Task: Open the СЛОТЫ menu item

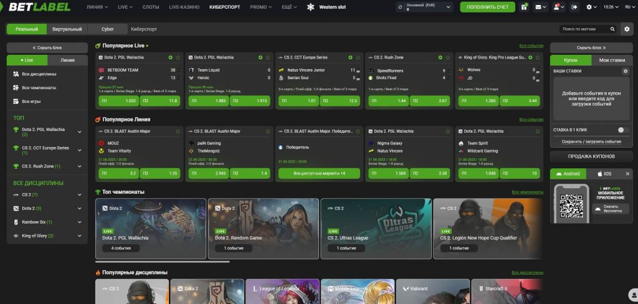Action: click(151, 7)
